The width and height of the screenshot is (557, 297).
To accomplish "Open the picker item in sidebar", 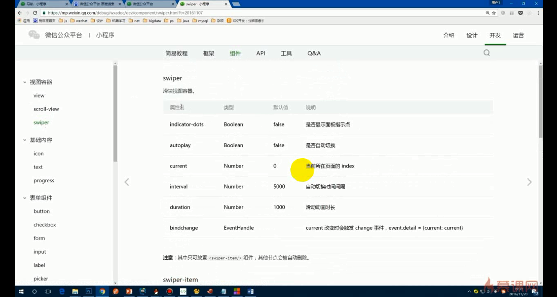I will 41,279.
